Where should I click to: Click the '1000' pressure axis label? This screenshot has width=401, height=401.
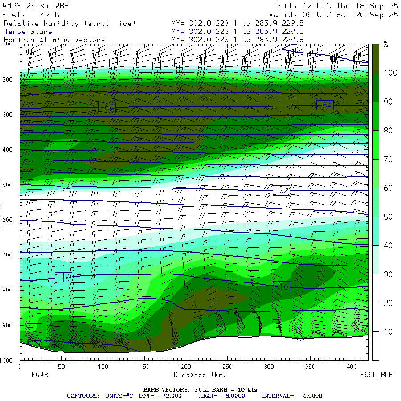point(6,360)
